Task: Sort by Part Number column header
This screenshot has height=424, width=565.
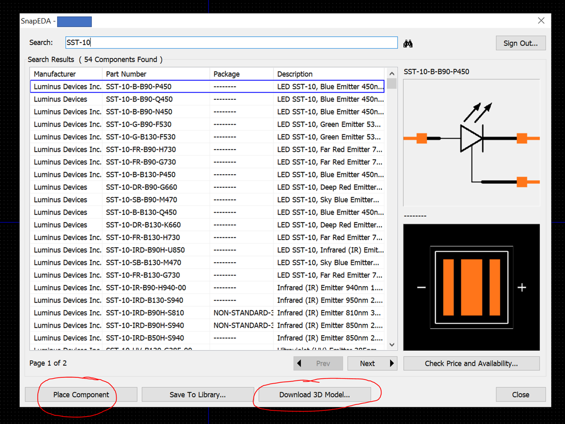Action: tap(156, 74)
